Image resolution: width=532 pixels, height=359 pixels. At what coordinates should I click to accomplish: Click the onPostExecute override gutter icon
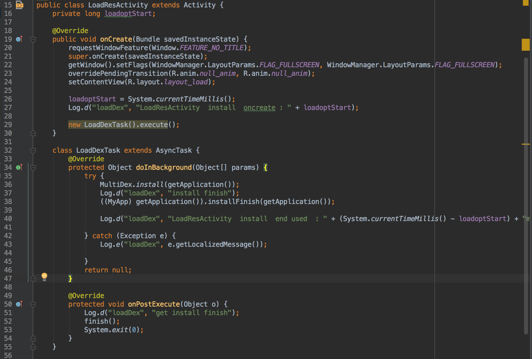point(19,304)
